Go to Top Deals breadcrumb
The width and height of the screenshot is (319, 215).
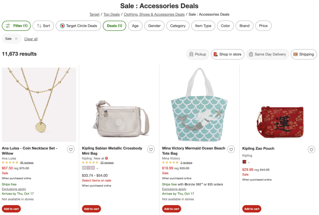point(112,14)
